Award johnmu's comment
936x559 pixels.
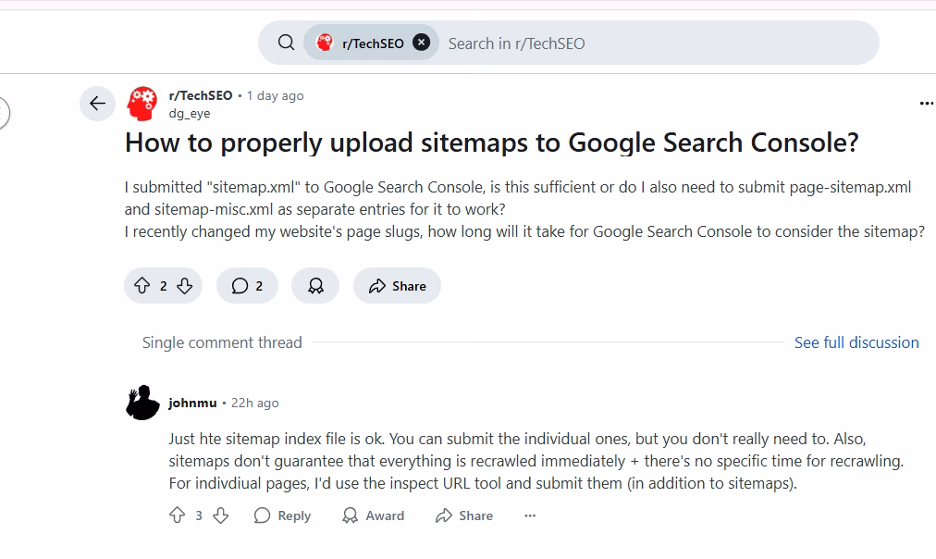point(374,516)
